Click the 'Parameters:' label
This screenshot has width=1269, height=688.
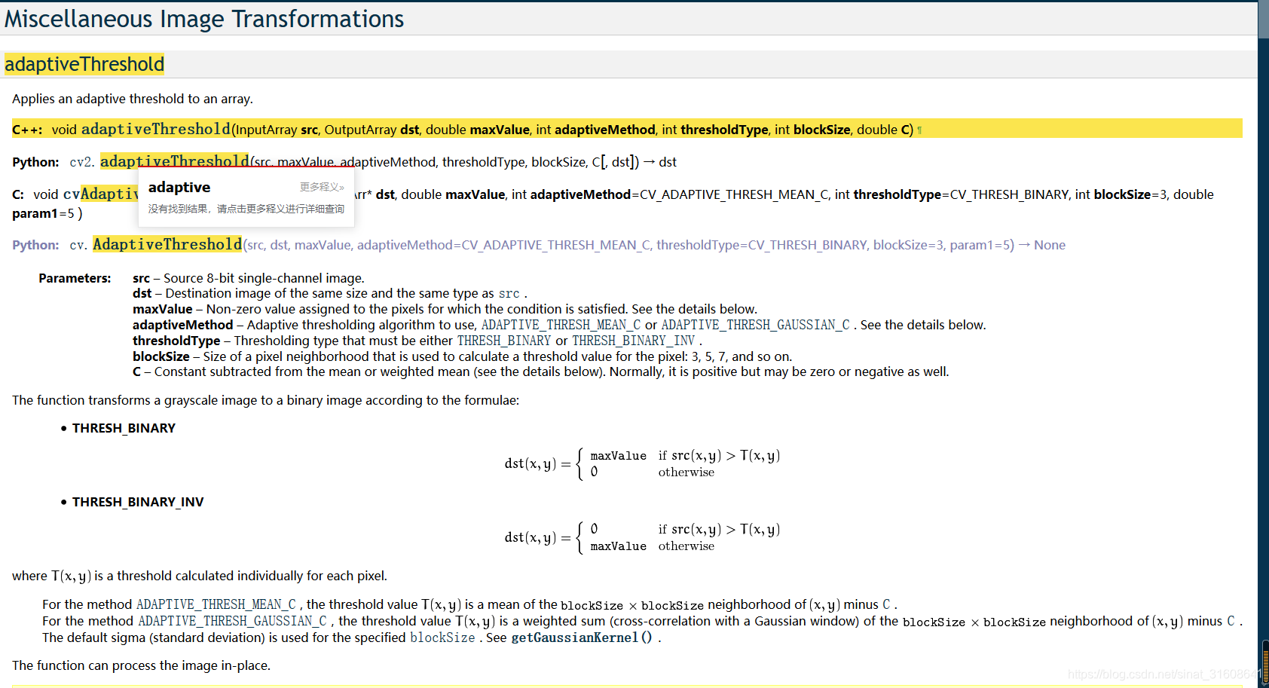pyautogui.click(x=75, y=278)
